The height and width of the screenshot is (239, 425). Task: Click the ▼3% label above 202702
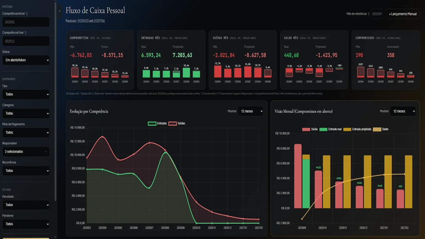[400, 186]
